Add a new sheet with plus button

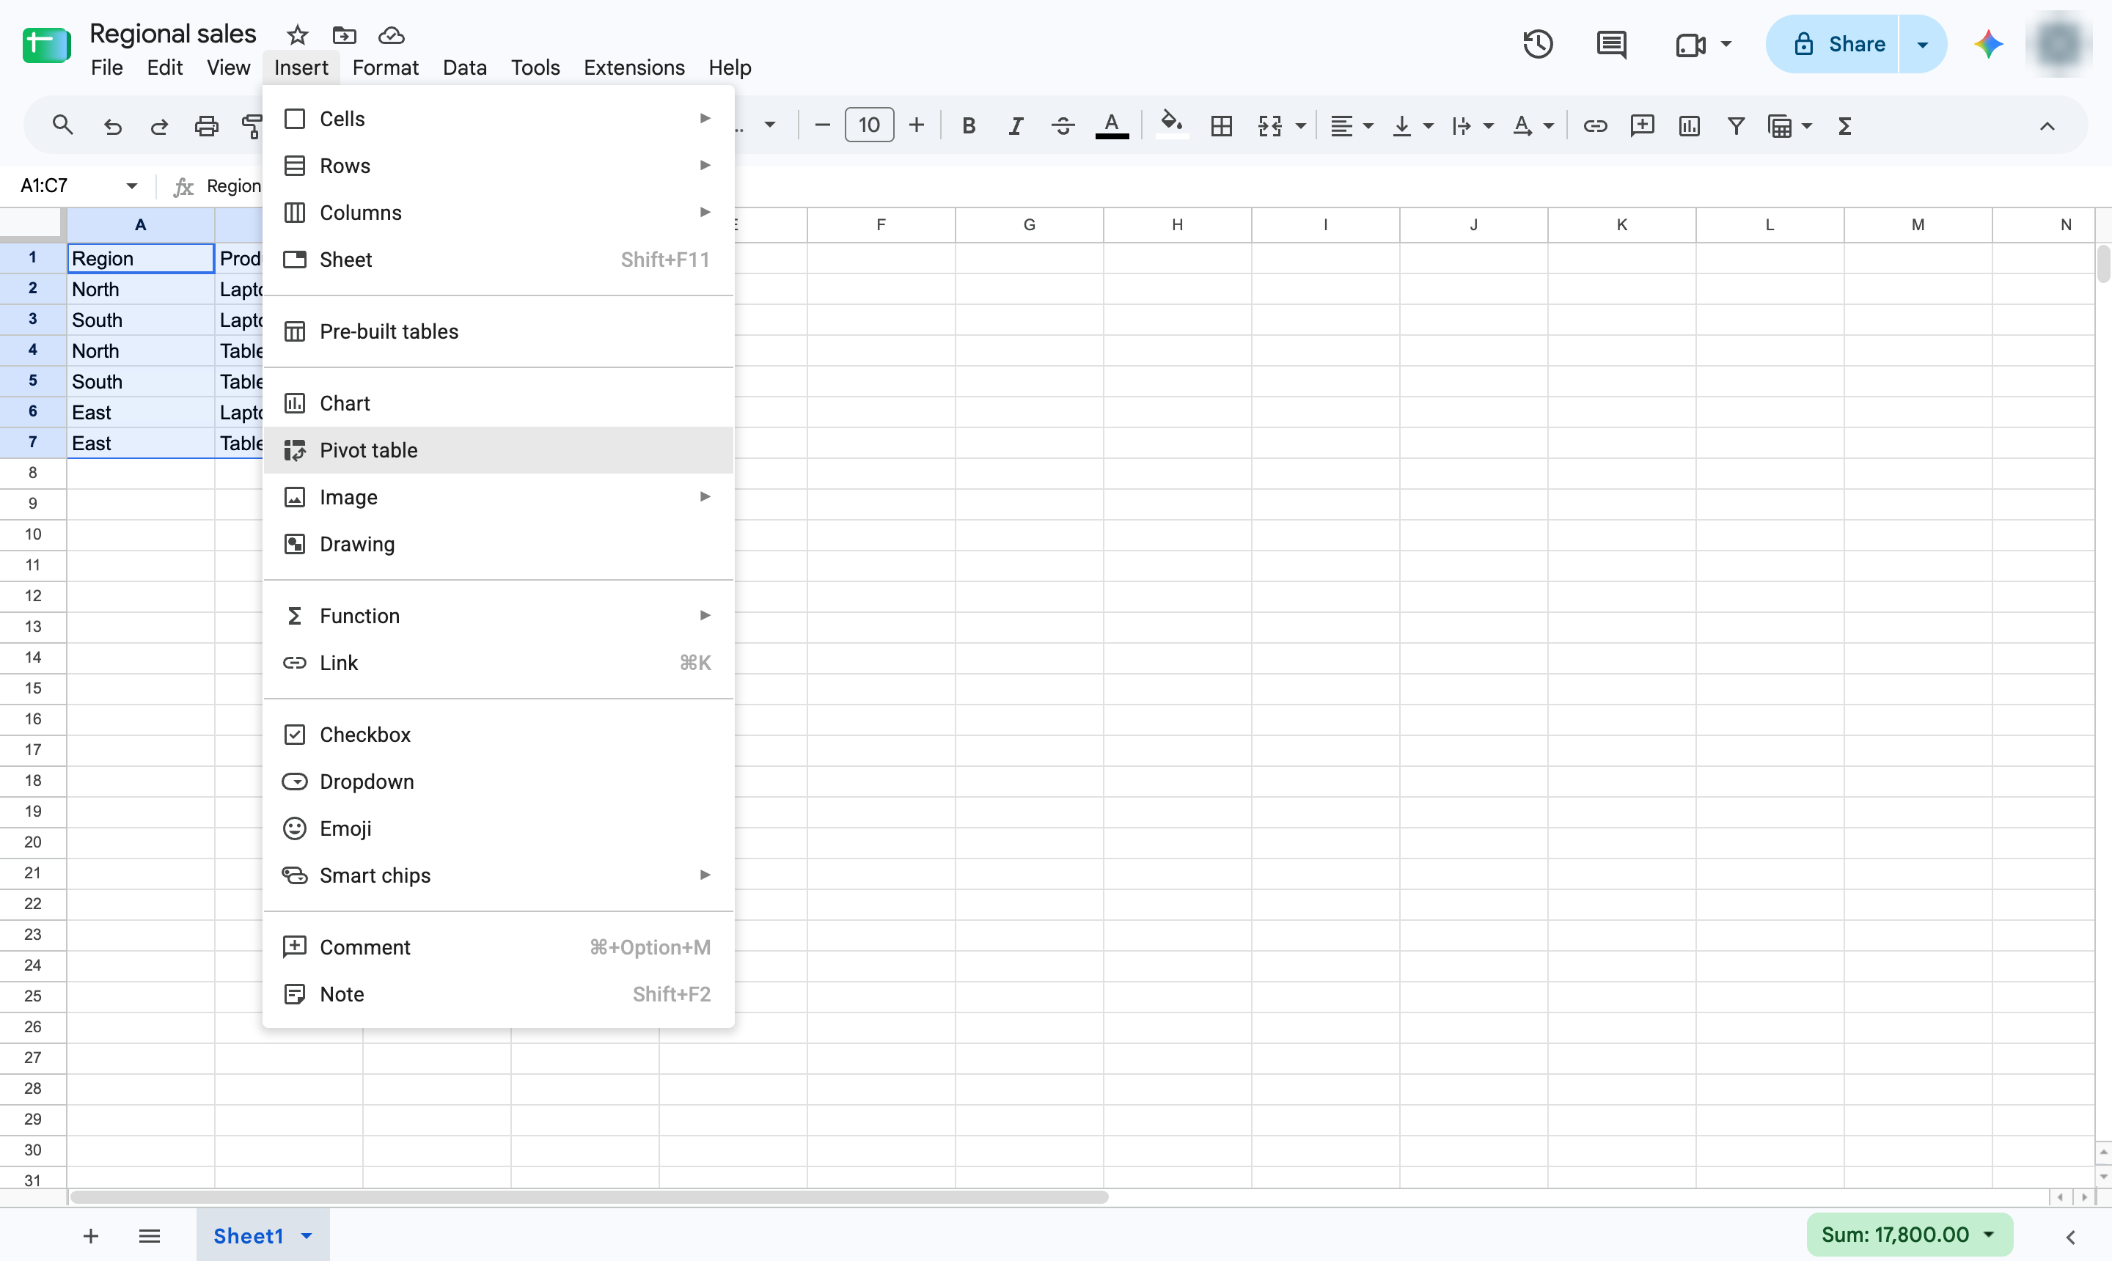coord(91,1235)
